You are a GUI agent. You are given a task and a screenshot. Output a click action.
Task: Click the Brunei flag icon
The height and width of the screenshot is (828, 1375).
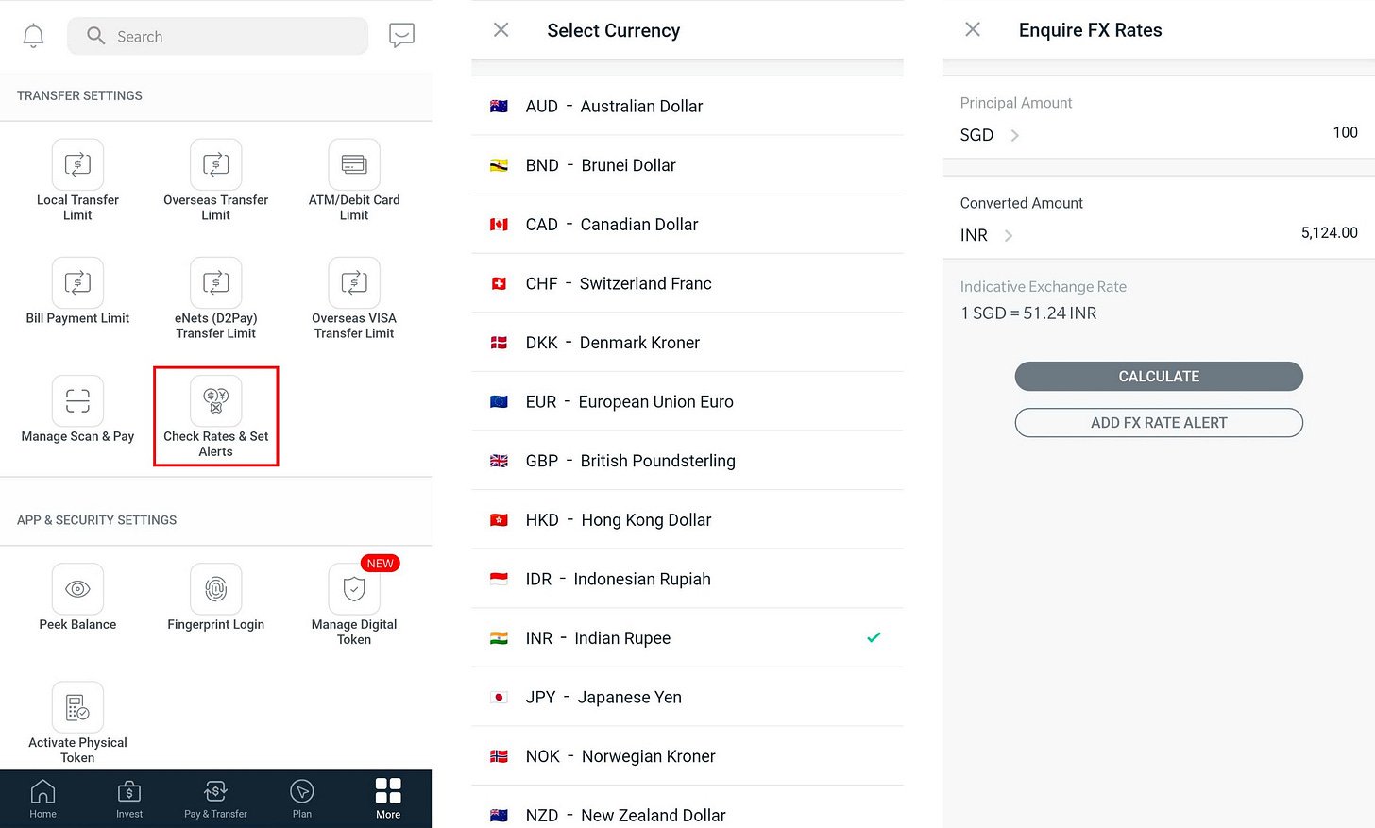[499, 165]
